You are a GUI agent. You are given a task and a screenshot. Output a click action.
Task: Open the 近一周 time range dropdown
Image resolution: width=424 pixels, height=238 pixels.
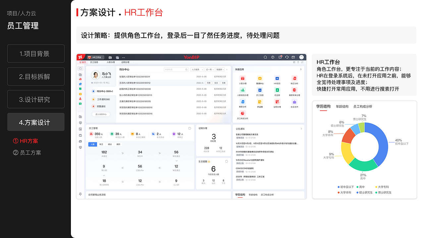pos(209,69)
